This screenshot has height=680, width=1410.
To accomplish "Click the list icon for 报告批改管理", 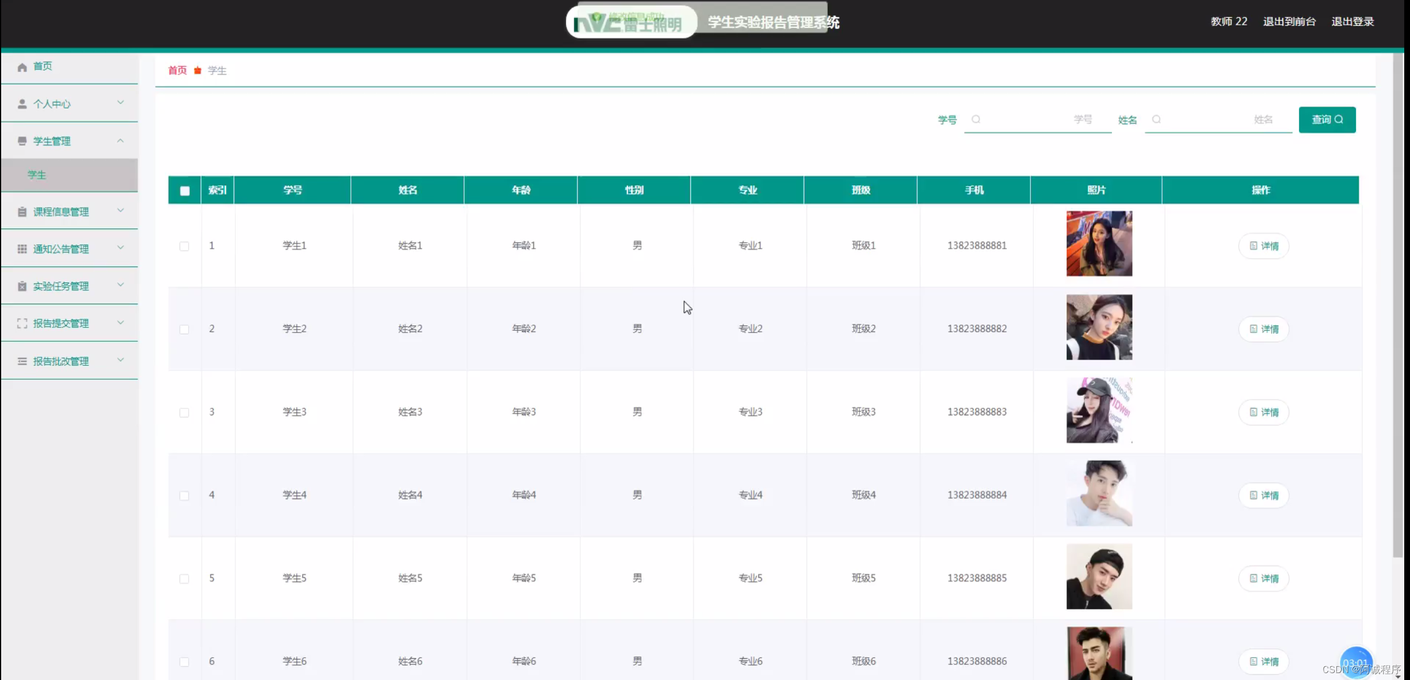I will click(22, 361).
